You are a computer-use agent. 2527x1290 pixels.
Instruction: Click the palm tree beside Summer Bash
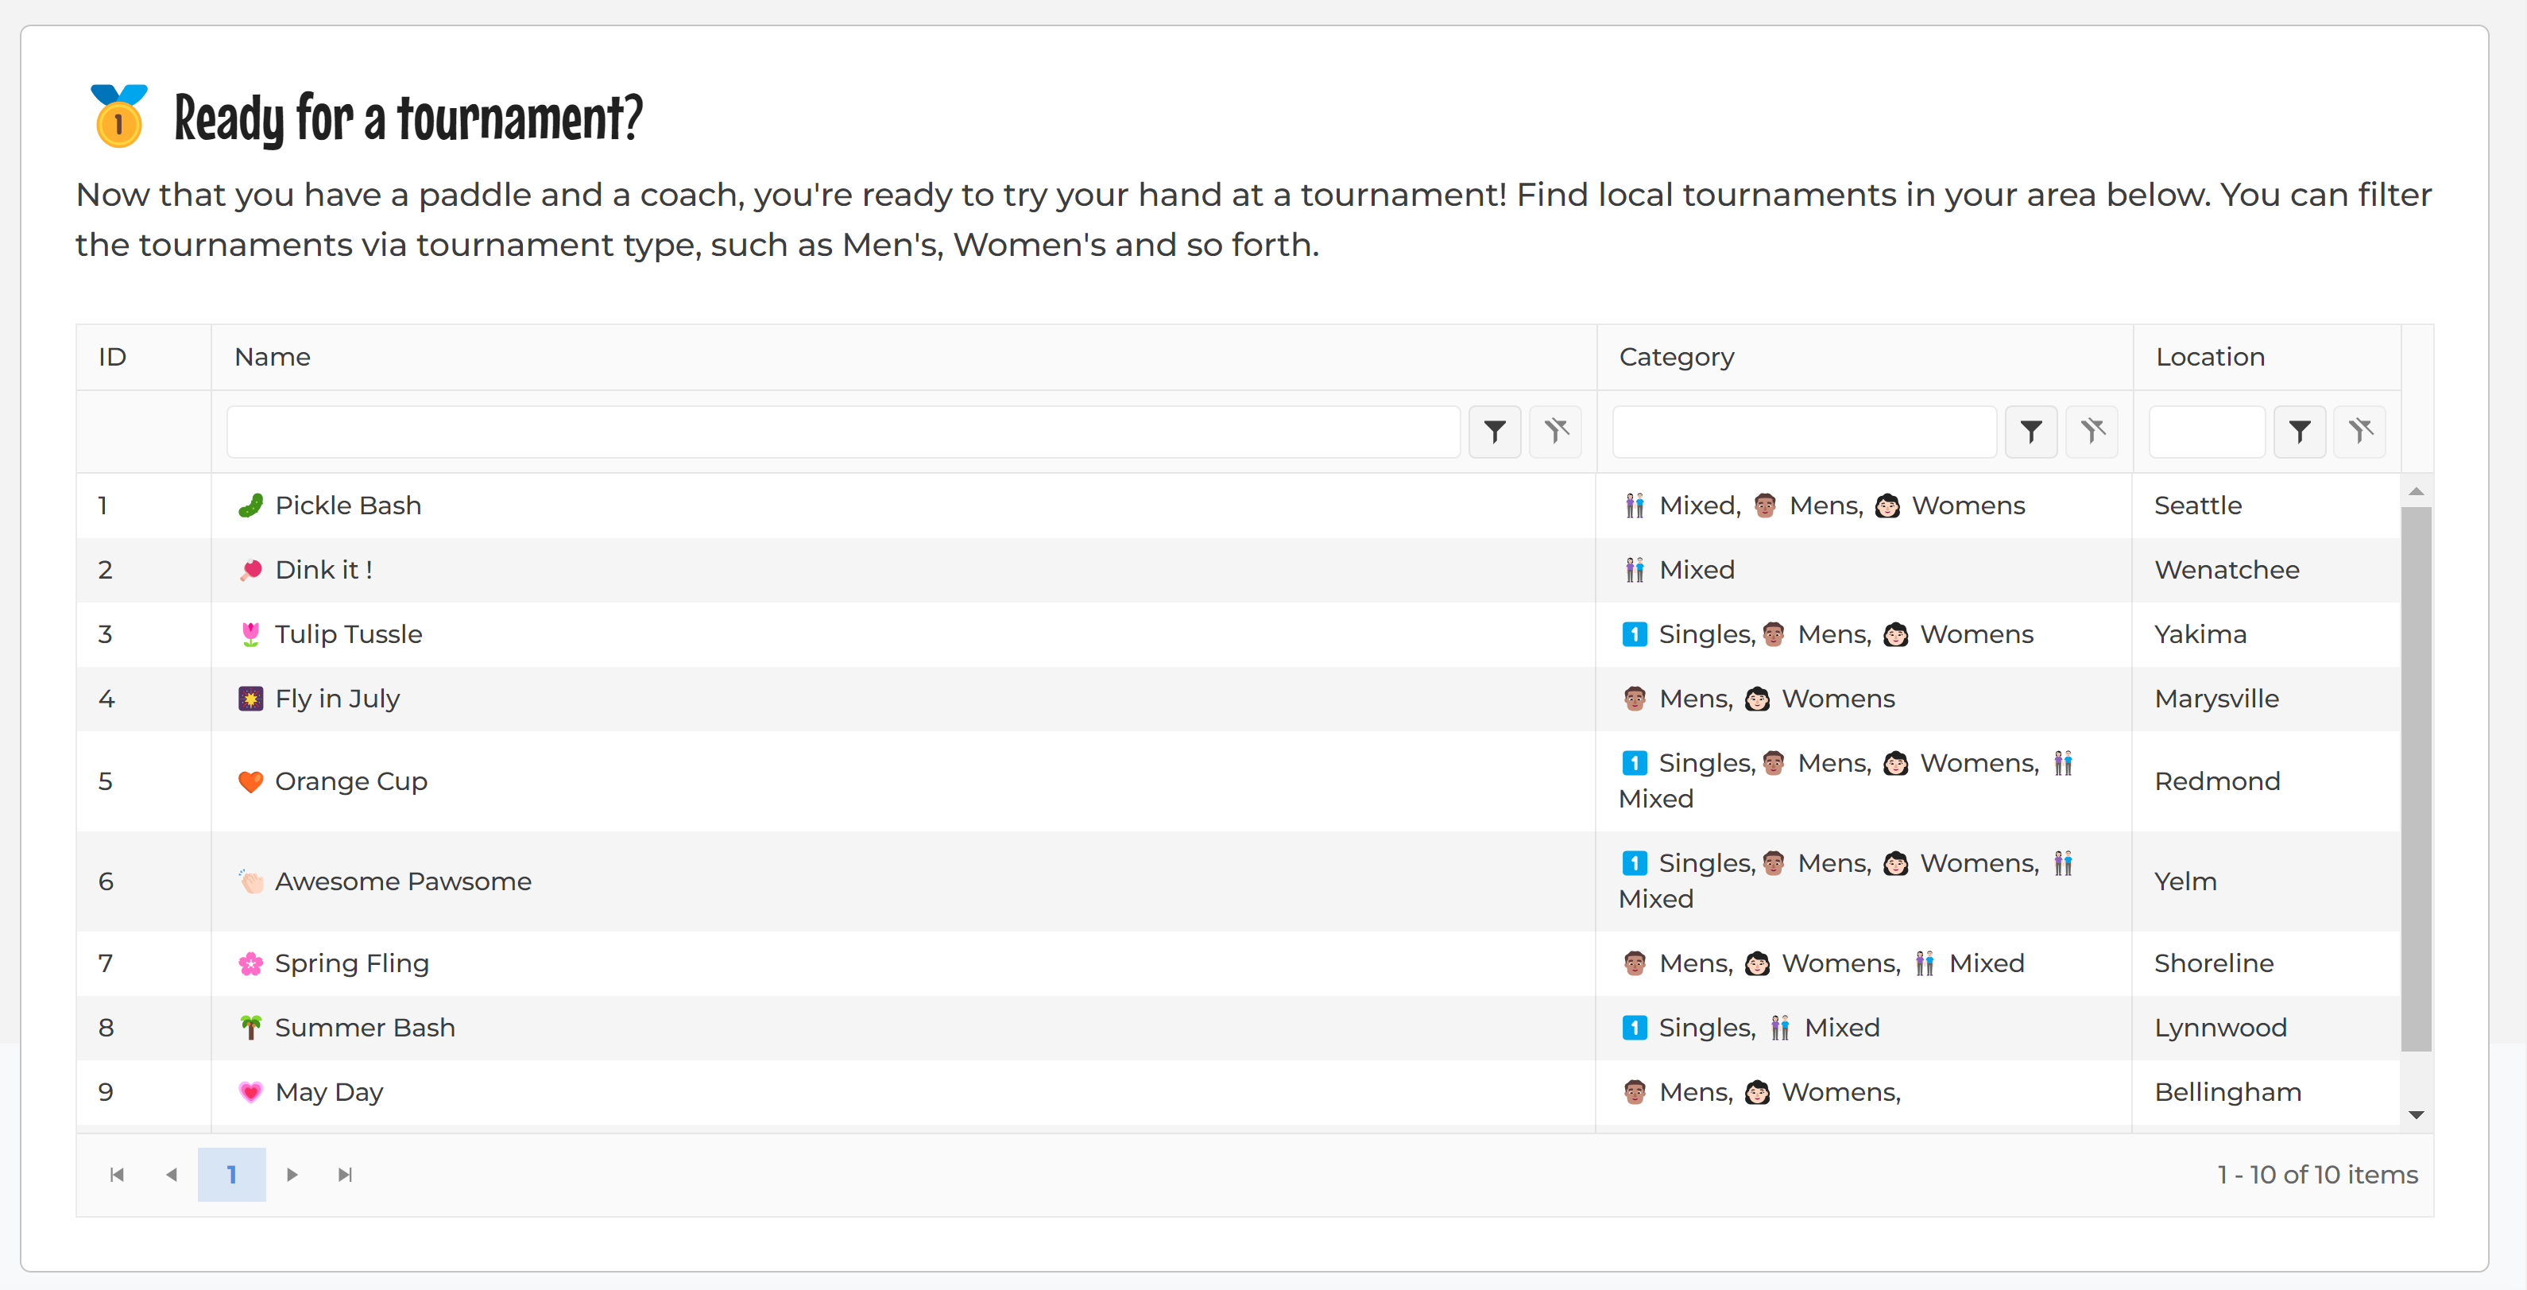pos(251,1027)
